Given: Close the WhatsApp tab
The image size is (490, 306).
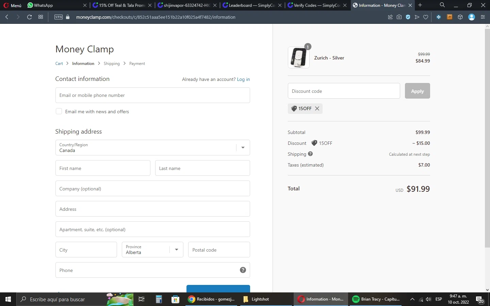Looking at the screenshot, I should [x=85, y=5].
